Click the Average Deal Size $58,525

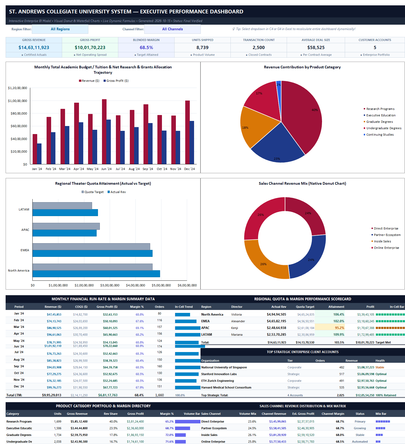pyautogui.click(x=316, y=47)
